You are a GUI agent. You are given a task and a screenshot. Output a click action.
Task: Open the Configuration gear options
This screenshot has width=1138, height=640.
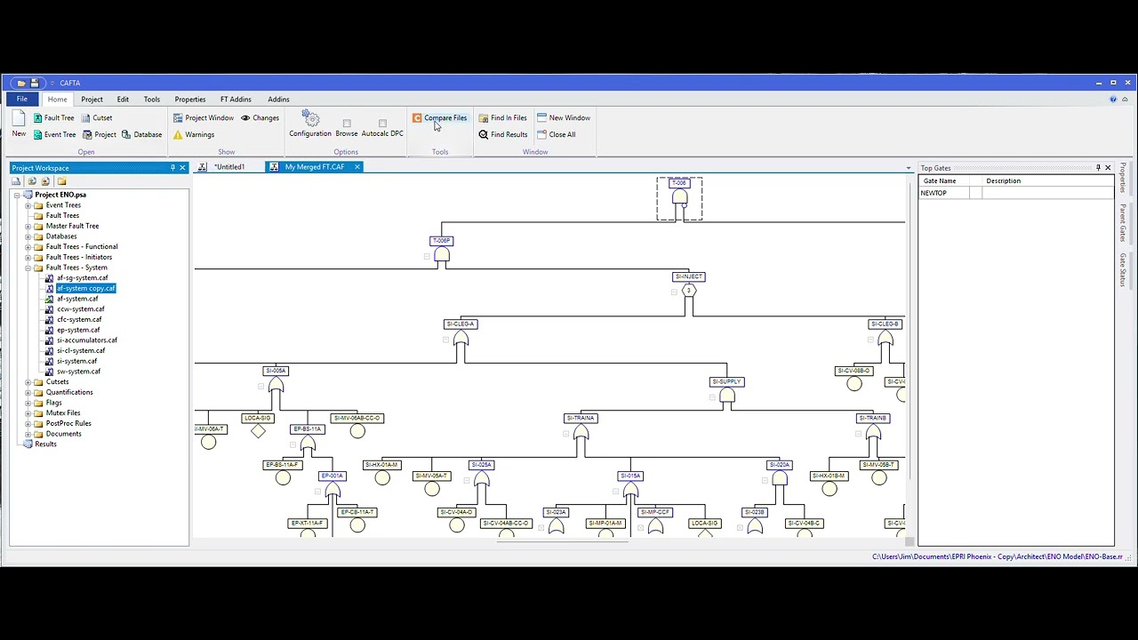point(310,124)
